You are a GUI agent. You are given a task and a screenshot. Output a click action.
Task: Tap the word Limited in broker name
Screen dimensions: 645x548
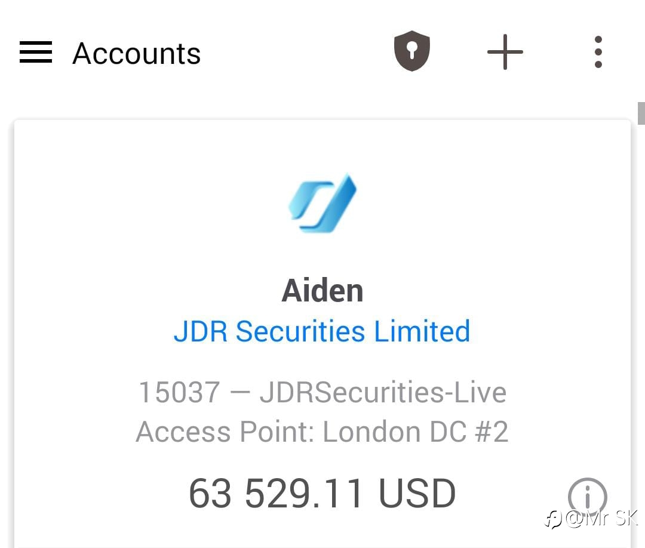tap(422, 331)
